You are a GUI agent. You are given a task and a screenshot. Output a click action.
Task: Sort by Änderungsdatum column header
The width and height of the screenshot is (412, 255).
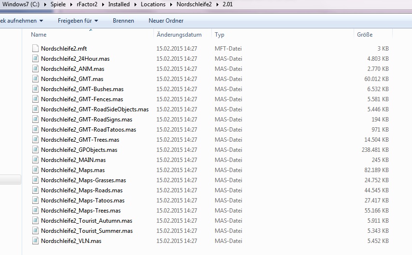coord(179,35)
